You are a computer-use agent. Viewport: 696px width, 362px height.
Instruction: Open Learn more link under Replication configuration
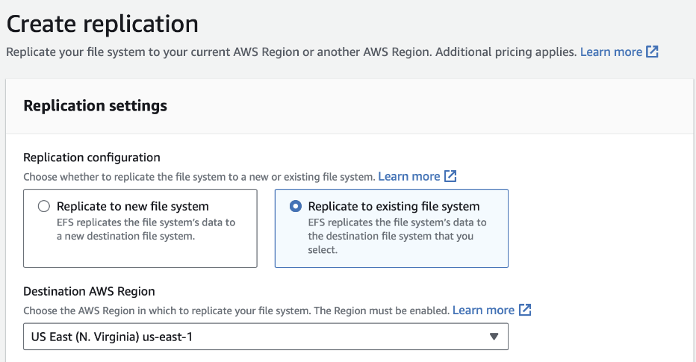point(408,177)
